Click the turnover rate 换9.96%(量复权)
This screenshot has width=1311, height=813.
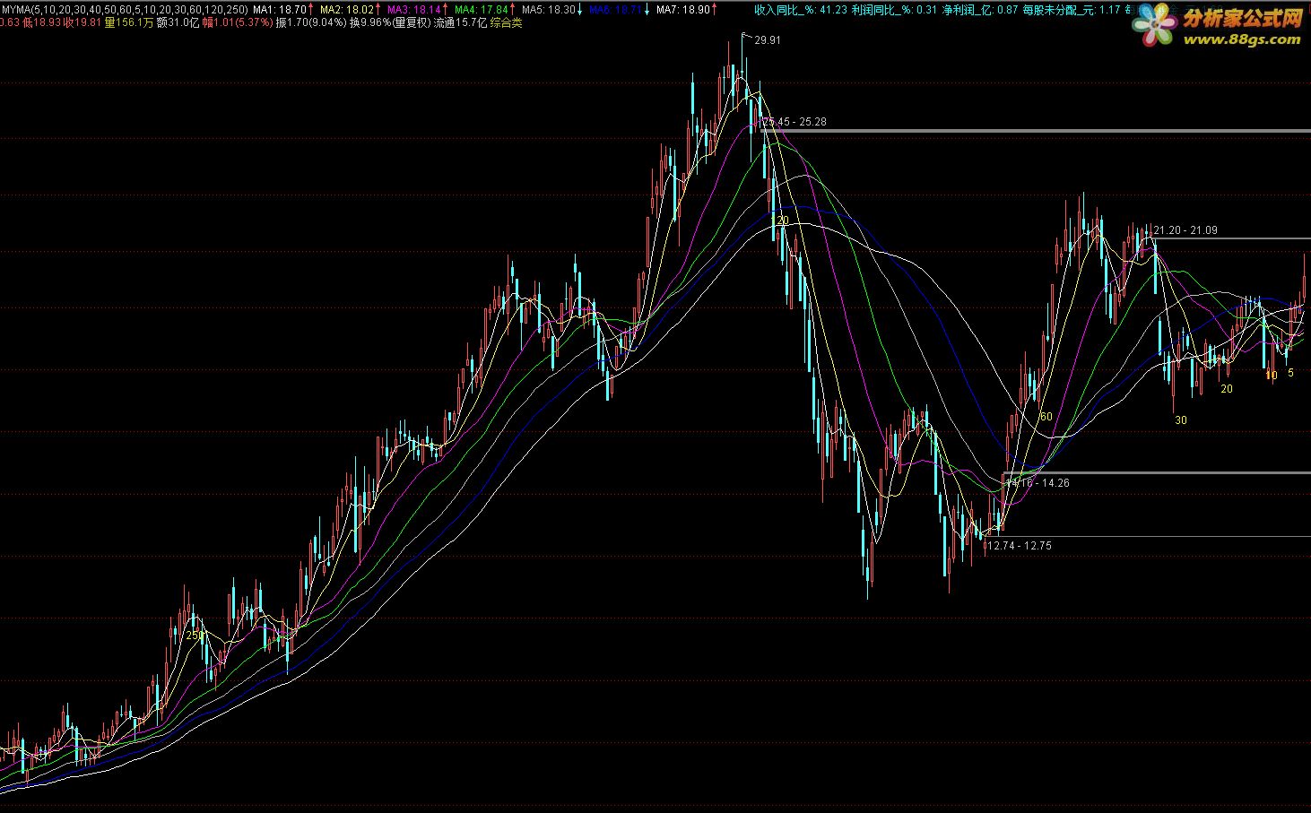[x=390, y=23]
